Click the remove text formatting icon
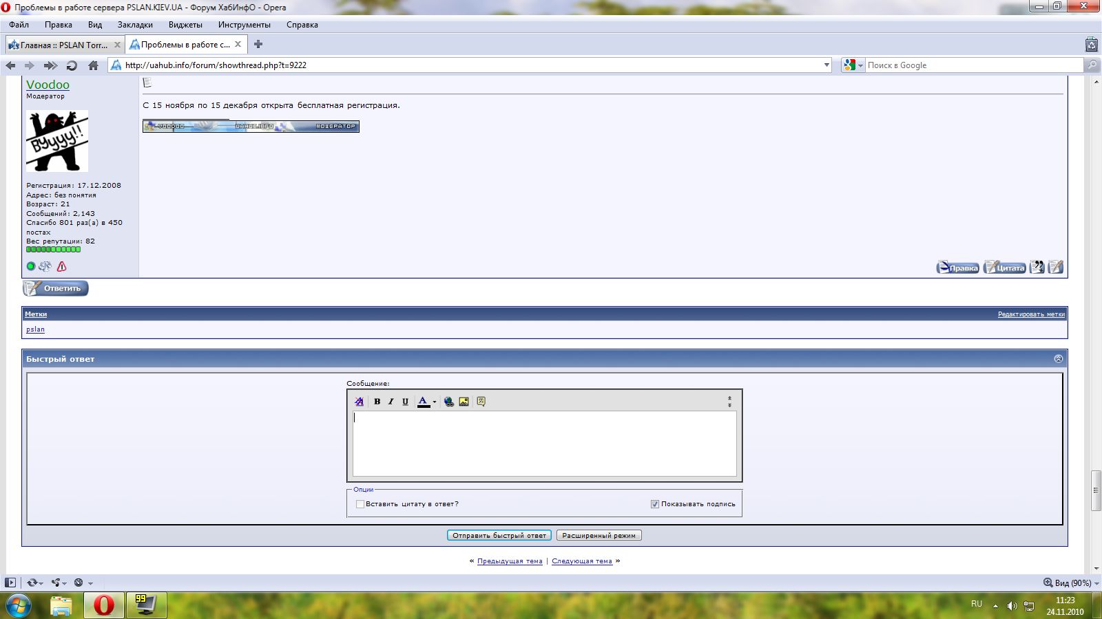Image resolution: width=1102 pixels, height=619 pixels. pyautogui.click(x=359, y=402)
